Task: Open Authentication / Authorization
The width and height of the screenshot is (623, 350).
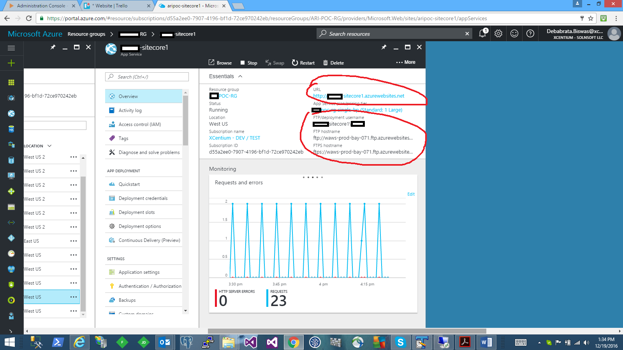Action: point(144,286)
